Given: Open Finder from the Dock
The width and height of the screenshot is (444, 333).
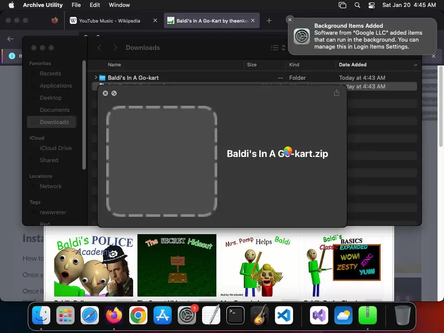Looking at the screenshot, I should [x=41, y=315].
